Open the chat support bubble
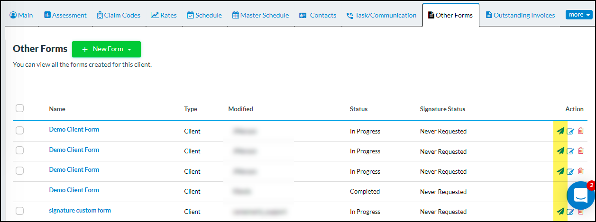Image resolution: width=596 pixels, height=222 pixels. pos(580,195)
